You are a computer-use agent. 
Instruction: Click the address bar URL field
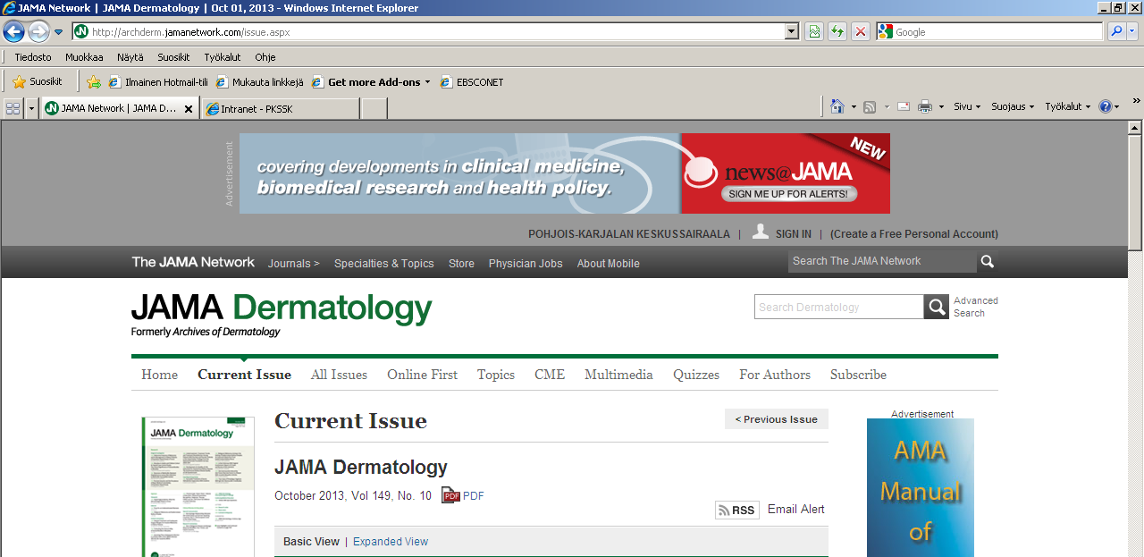coord(428,32)
